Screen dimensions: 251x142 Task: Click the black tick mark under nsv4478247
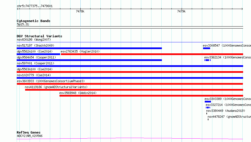[208, 119]
